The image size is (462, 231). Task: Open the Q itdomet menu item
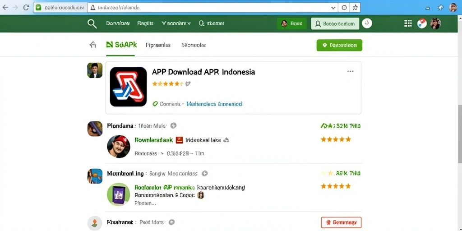coord(212,23)
